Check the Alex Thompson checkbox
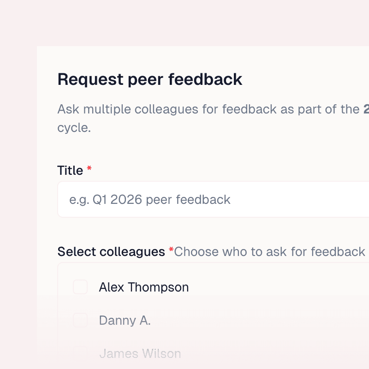369x369 pixels. [80, 287]
